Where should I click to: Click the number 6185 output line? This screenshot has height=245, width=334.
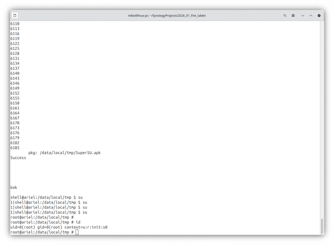[15, 148]
